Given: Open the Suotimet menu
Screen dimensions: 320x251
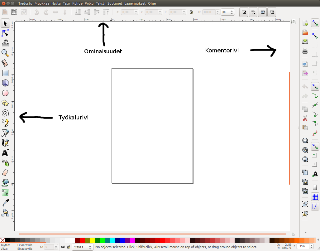Looking at the screenshot, I should pyautogui.click(x=115, y=3).
